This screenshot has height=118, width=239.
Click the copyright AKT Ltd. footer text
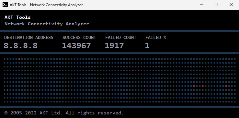[x=64, y=113]
